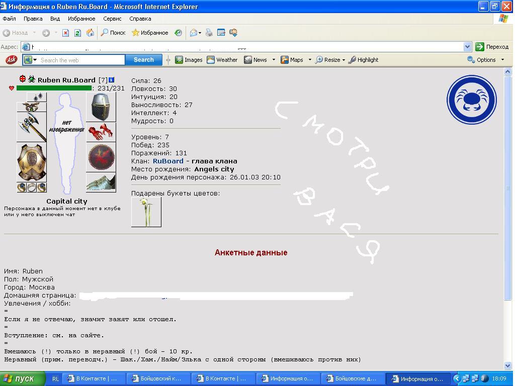
Task: Click the earrings item slot
Action: click(x=36, y=97)
